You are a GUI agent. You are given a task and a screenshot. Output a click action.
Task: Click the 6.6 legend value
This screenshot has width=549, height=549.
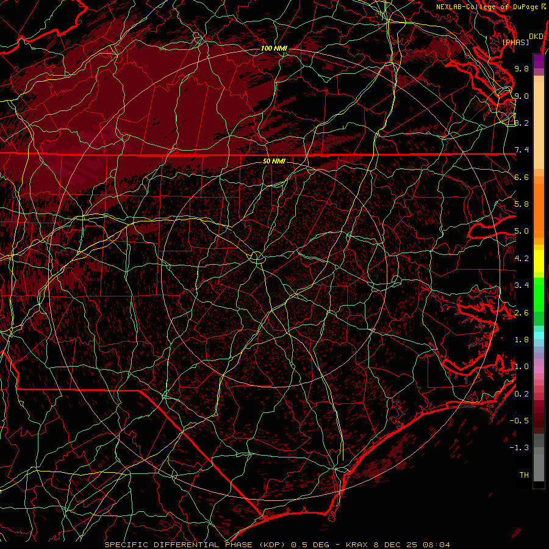(x=522, y=177)
